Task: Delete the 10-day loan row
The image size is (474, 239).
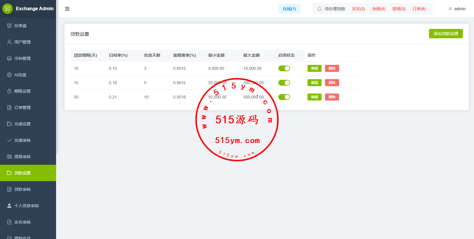Action: (332, 68)
